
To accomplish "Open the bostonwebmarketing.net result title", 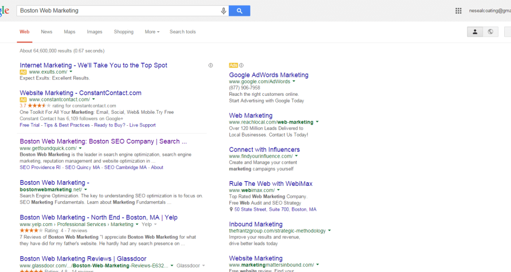I will (55, 183).
